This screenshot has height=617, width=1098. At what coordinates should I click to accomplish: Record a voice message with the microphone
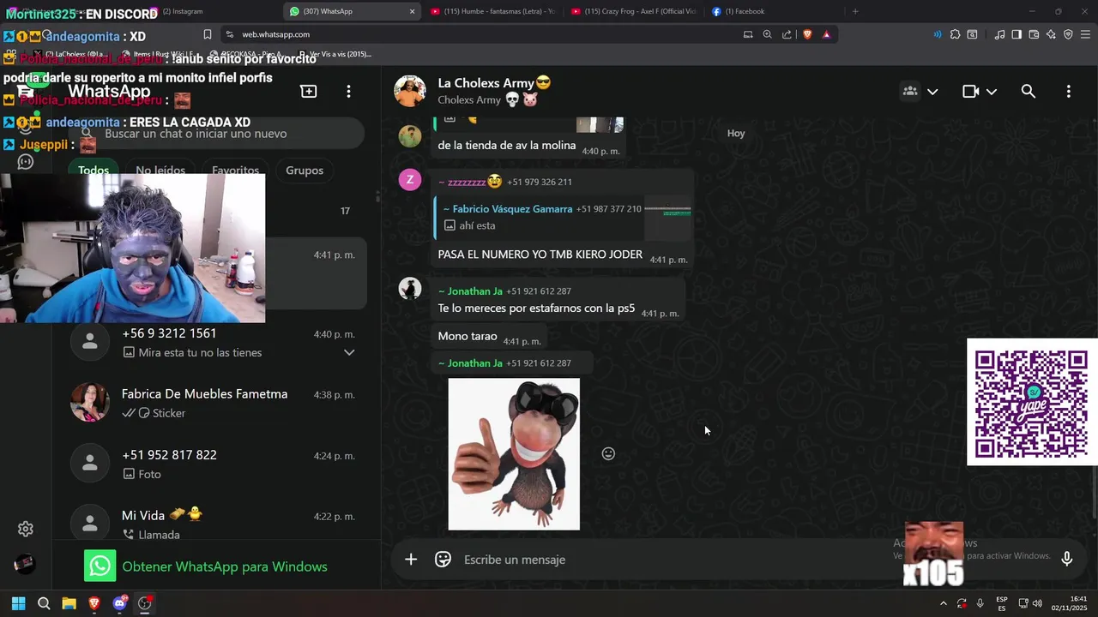pyautogui.click(x=1066, y=560)
